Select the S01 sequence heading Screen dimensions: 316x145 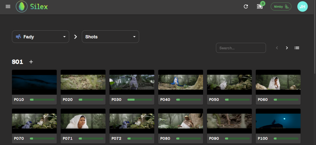[x=17, y=62]
